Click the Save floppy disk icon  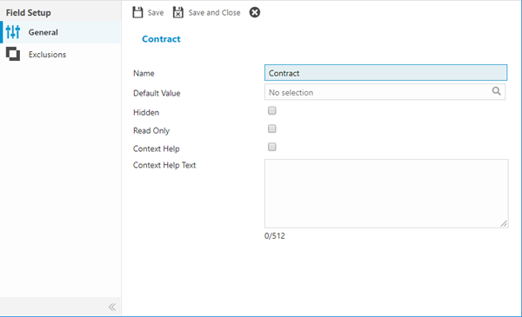[137, 13]
